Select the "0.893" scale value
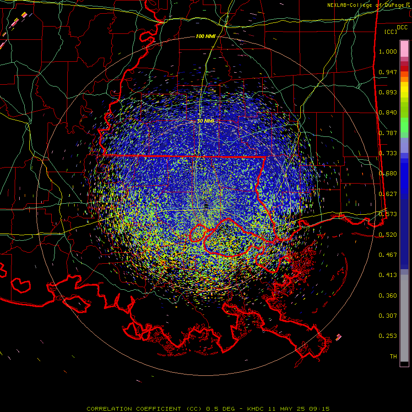Viewport: 412px width, 412px height. pyautogui.click(x=388, y=92)
